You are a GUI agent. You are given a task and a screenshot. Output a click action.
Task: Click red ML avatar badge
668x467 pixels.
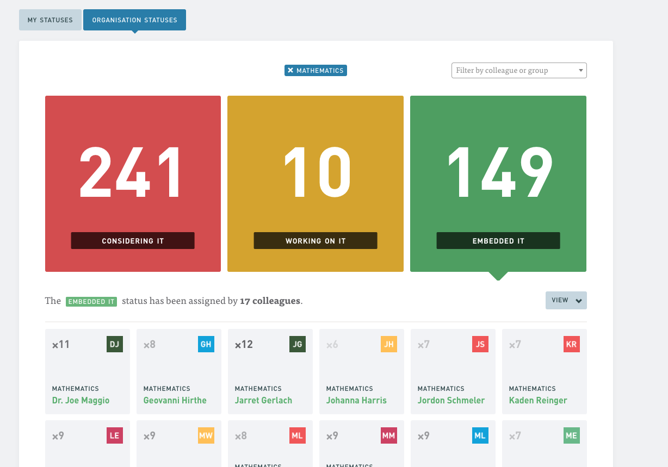coord(297,435)
